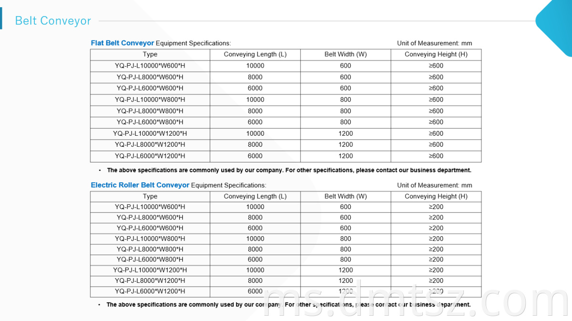Click the Belt Conveyor page title
This screenshot has width=572, height=321.
53,21
